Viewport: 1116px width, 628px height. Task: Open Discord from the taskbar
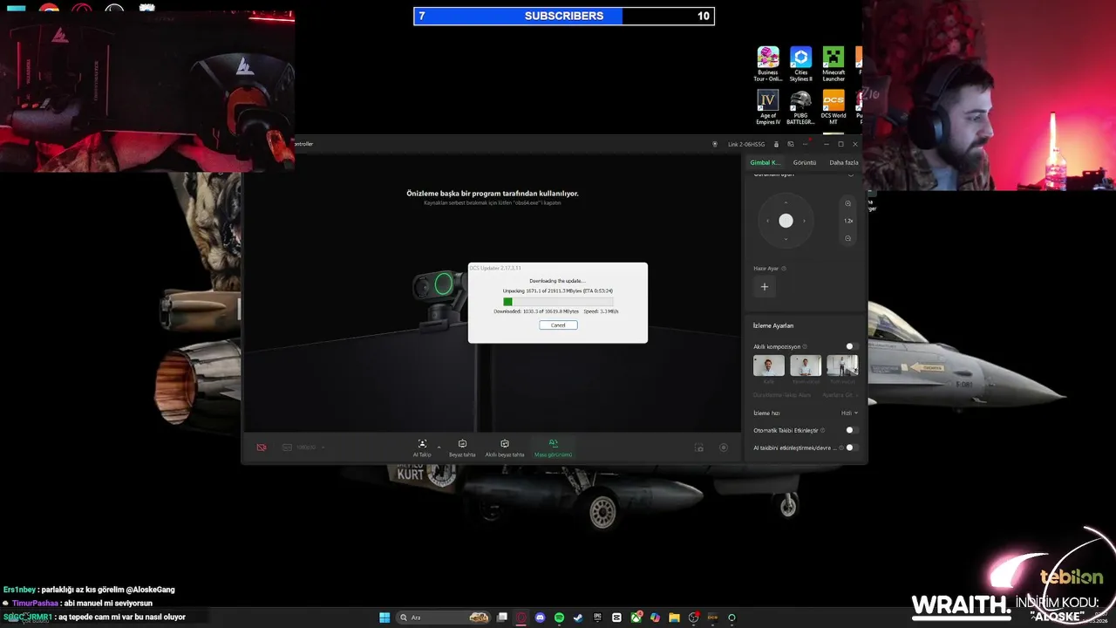[540, 618]
